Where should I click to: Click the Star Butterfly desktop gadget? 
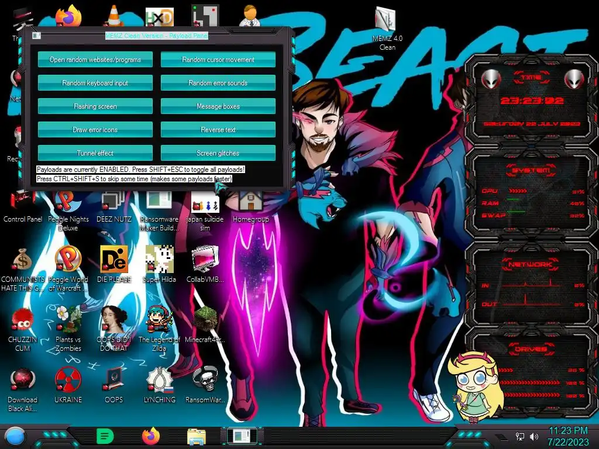476,388
